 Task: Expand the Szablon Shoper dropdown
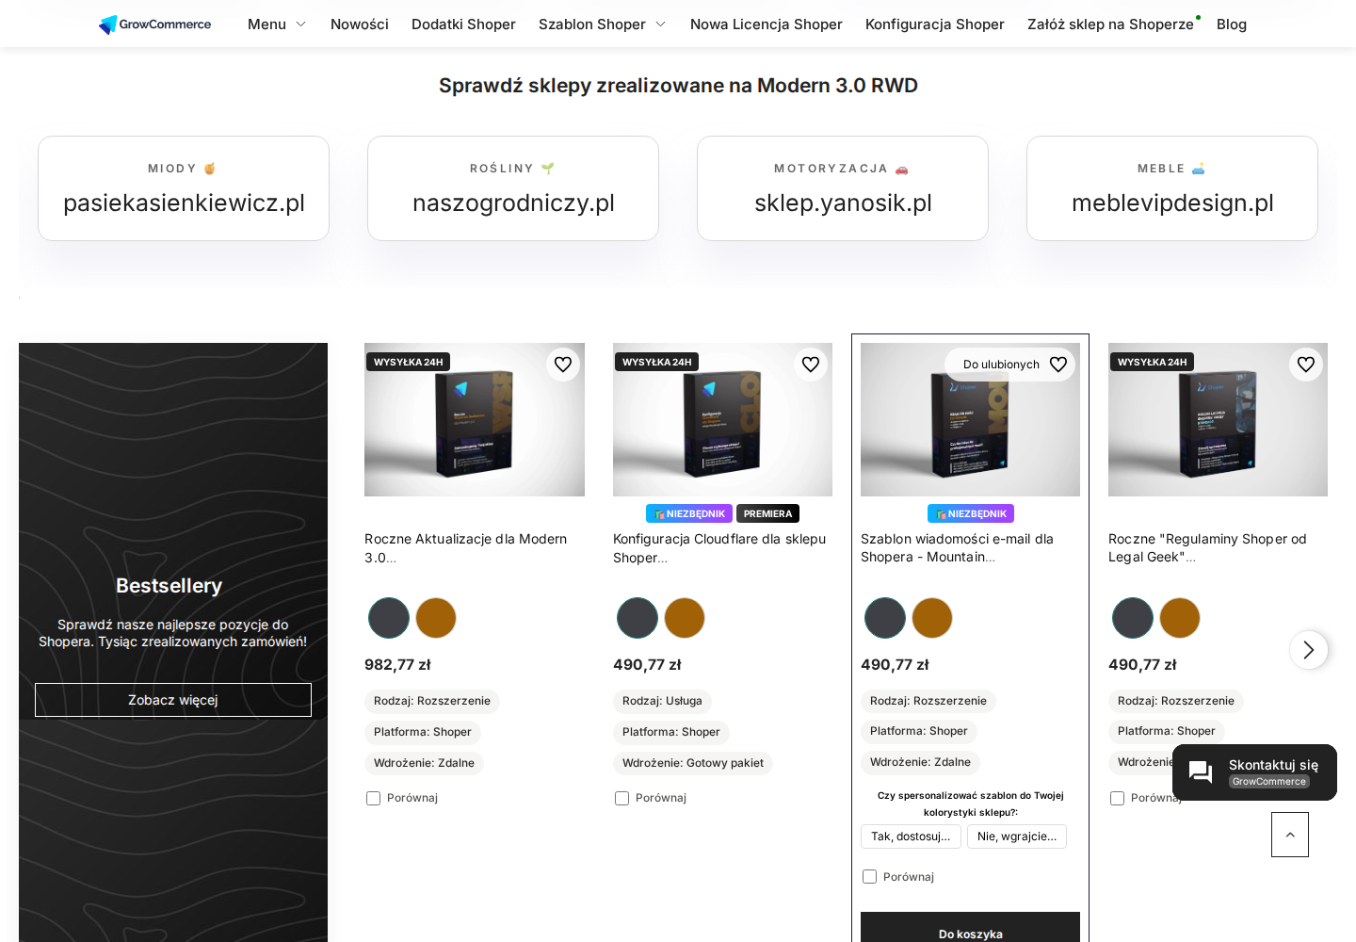point(602,24)
